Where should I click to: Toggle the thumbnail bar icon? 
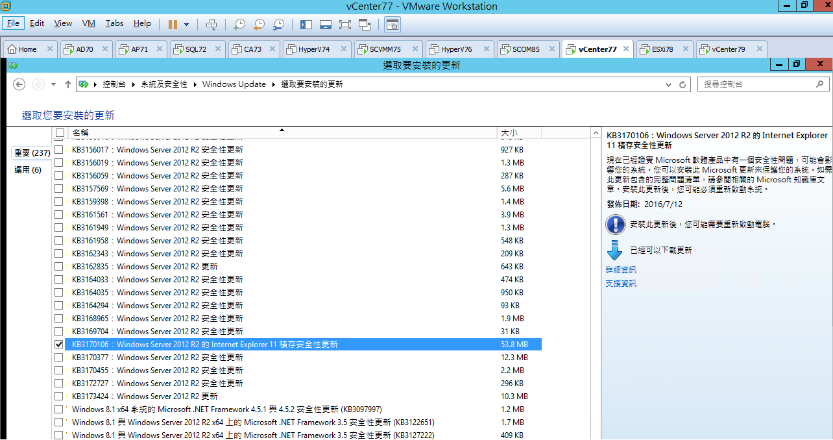pos(326,24)
